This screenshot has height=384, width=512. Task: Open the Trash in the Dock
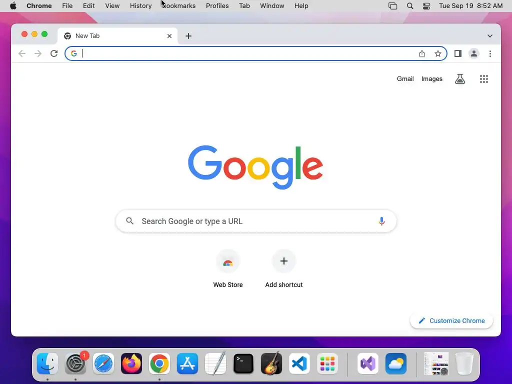point(464,363)
